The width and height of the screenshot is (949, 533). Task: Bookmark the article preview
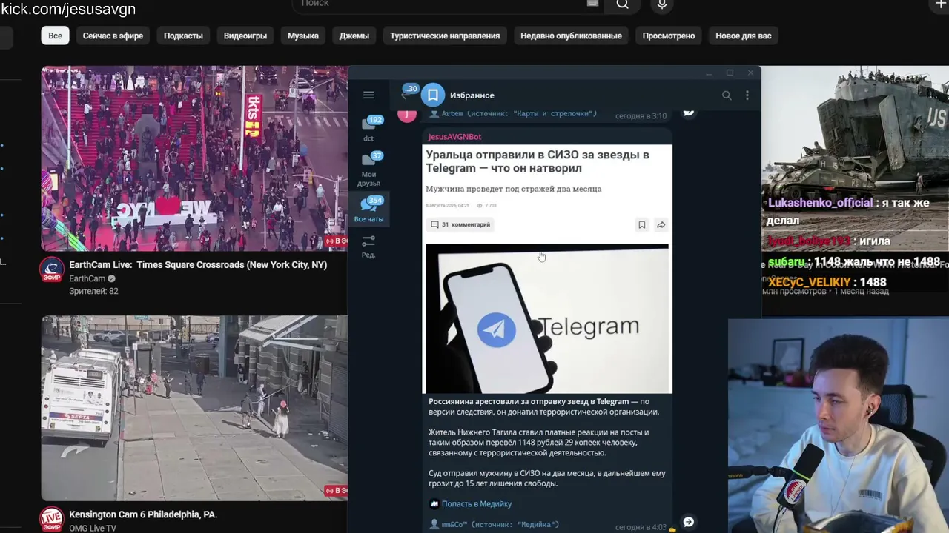click(642, 224)
